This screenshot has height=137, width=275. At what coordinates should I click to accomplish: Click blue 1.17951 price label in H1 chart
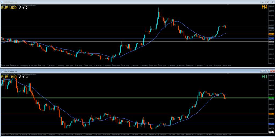[271, 124]
